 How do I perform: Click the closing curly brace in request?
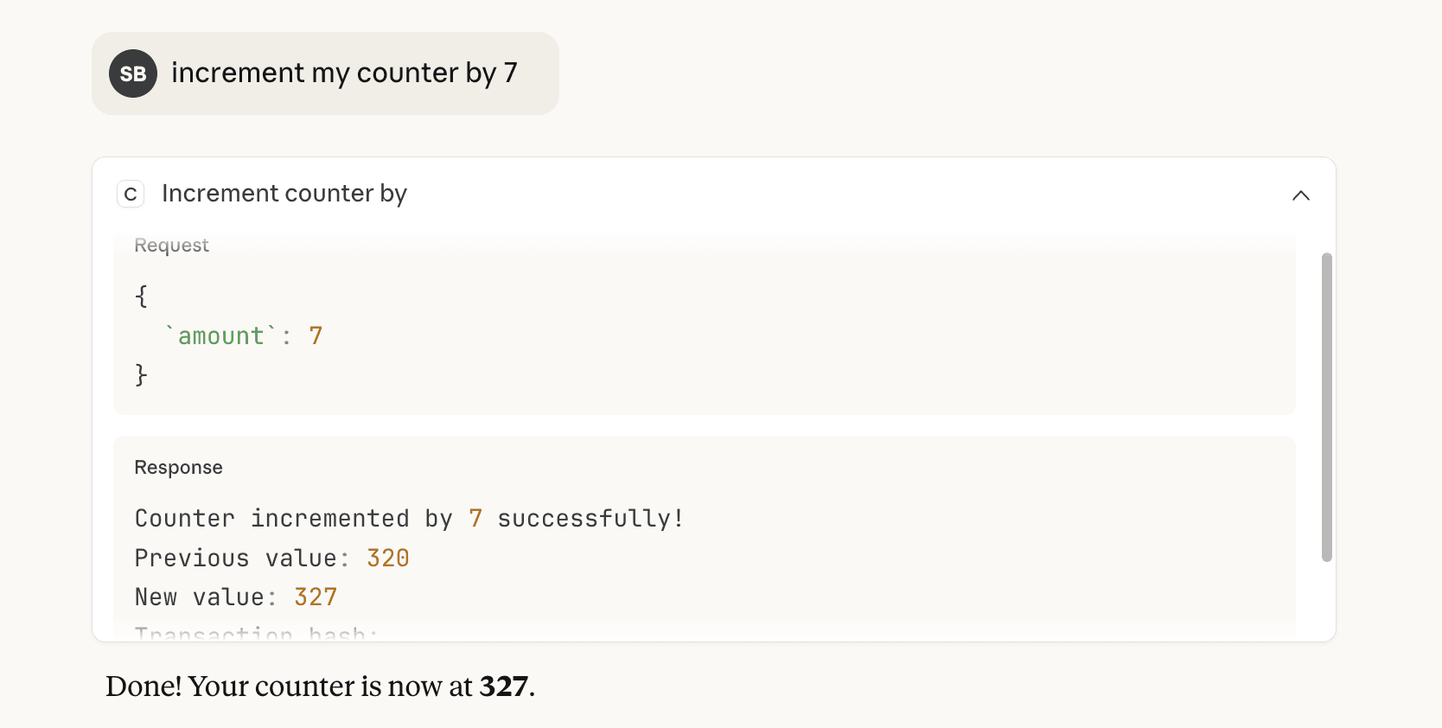pos(141,375)
